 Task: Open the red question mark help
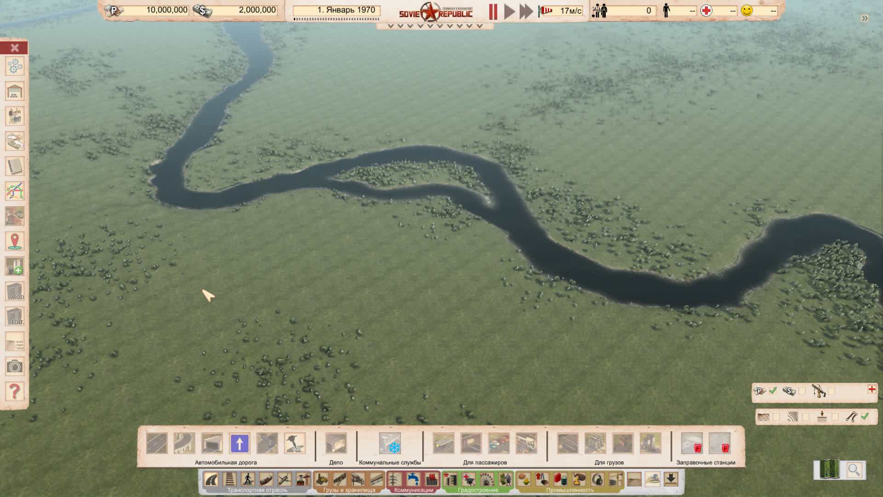(x=15, y=392)
